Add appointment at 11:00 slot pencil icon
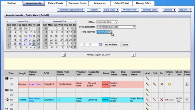 point(147,109)
